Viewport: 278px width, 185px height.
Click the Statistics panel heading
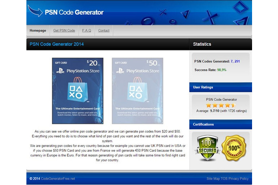[202, 44]
